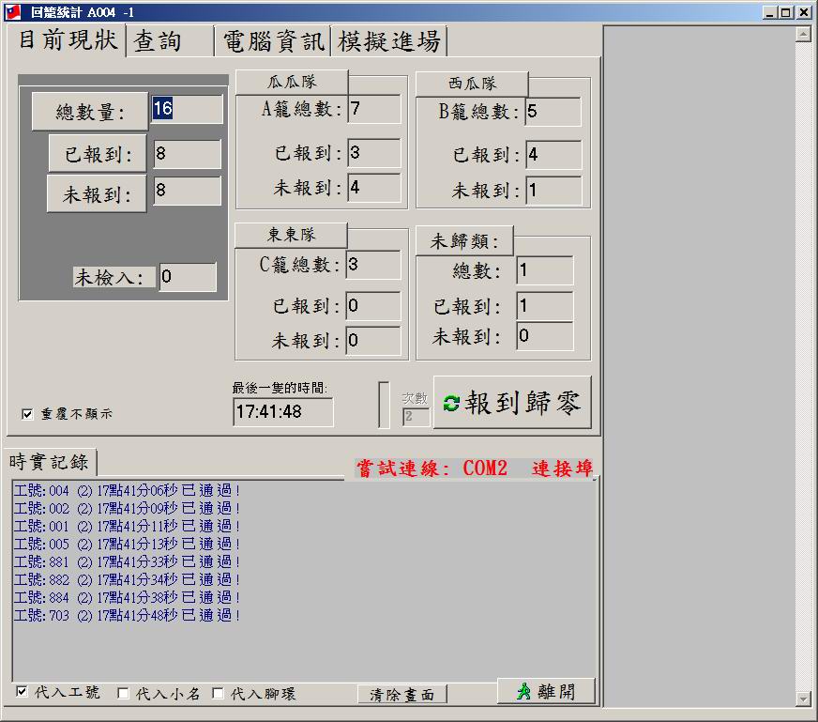Image resolution: width=818 pixels, height=722 pixels.
Task: Click the 報到歸零 reset button
Action: pos(512,403)
